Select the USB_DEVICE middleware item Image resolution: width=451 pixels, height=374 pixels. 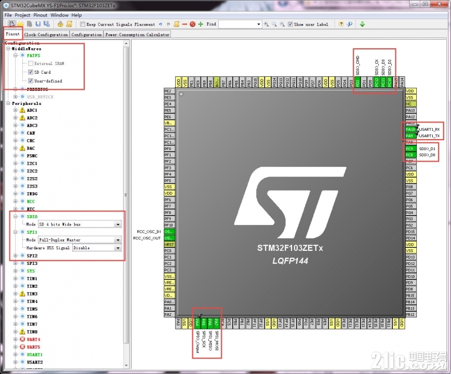[40, 97]
